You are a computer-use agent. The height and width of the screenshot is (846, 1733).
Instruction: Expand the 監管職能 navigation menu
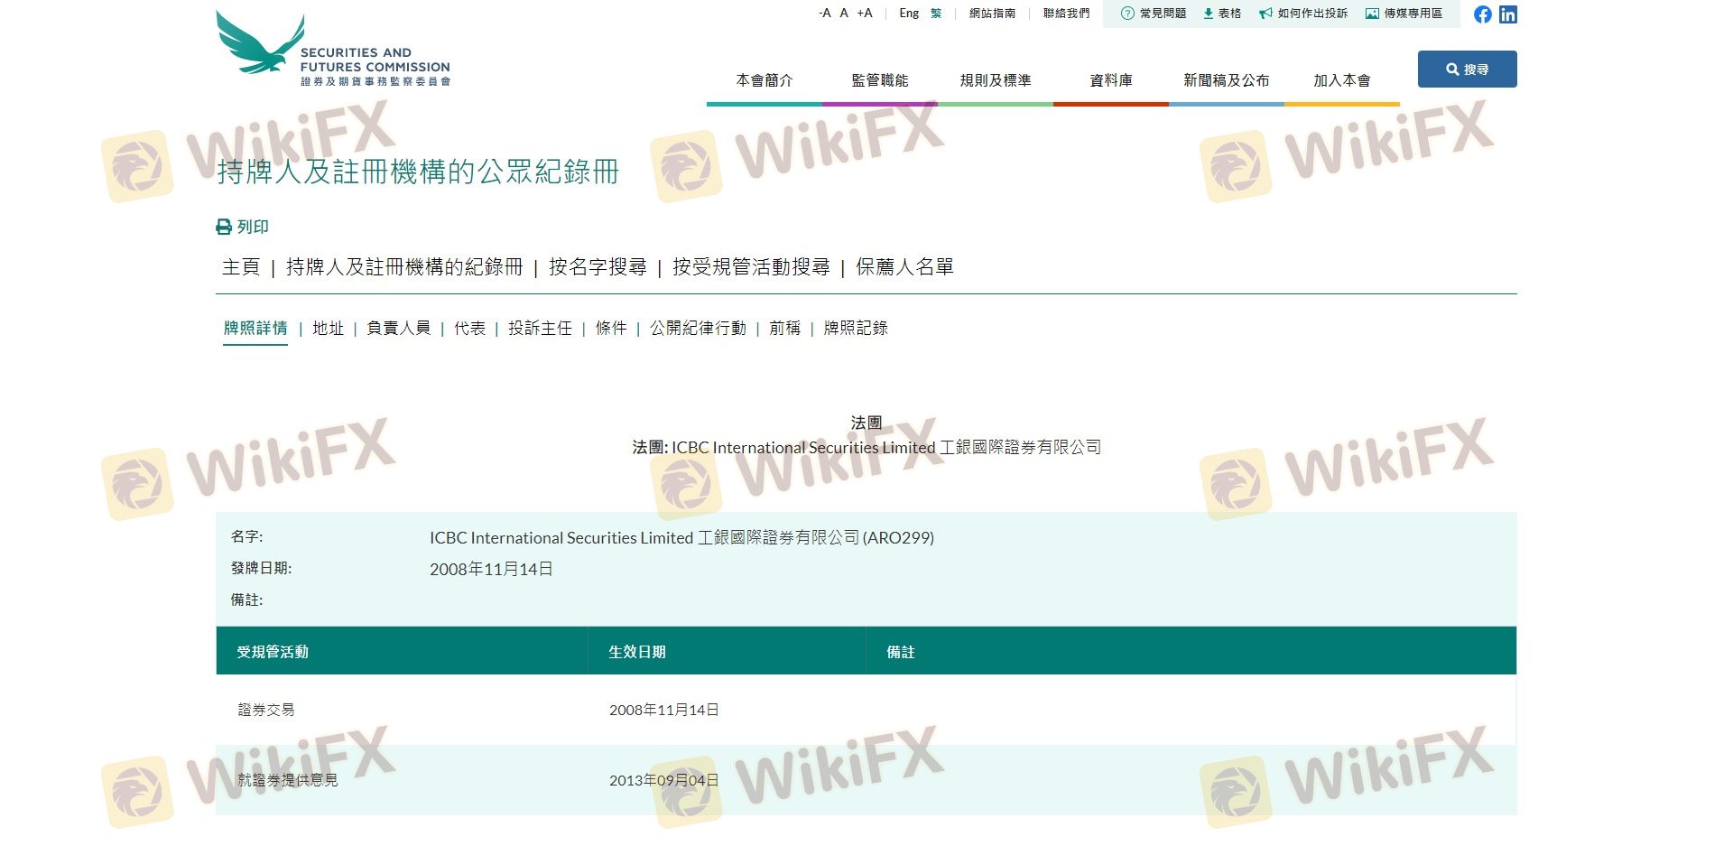coord(879,80)
